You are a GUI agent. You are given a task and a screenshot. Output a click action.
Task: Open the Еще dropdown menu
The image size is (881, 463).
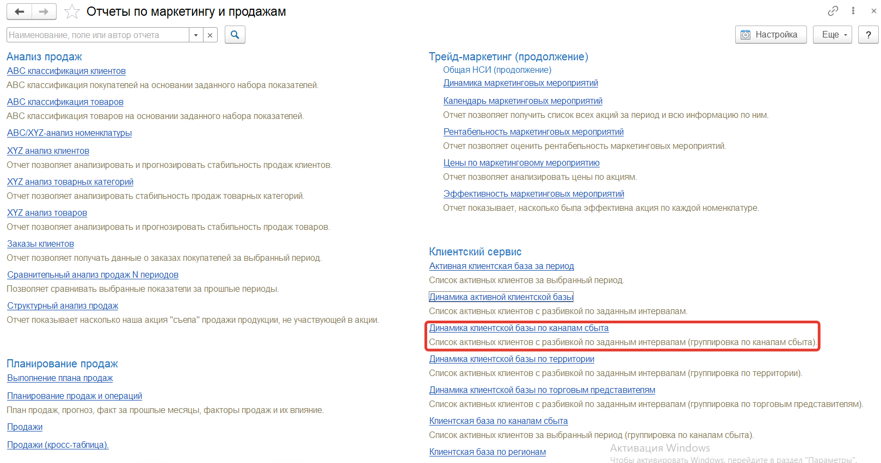coord(832,35)
